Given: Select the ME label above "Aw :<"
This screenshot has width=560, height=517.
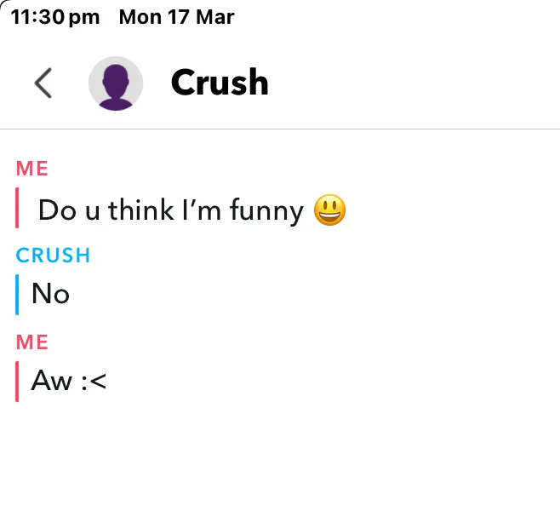Looking at the screenshot, I should [32, 342].
